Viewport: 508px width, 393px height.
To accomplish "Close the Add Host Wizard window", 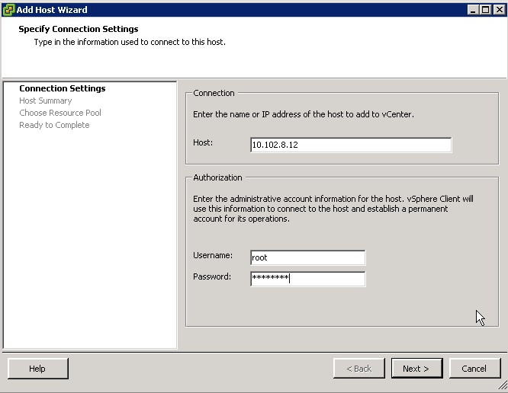I will coord(499,9).
